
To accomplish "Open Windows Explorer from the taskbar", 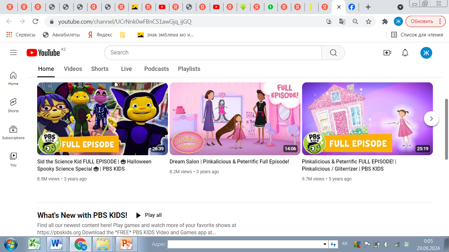I will click(x=103, y=244).
